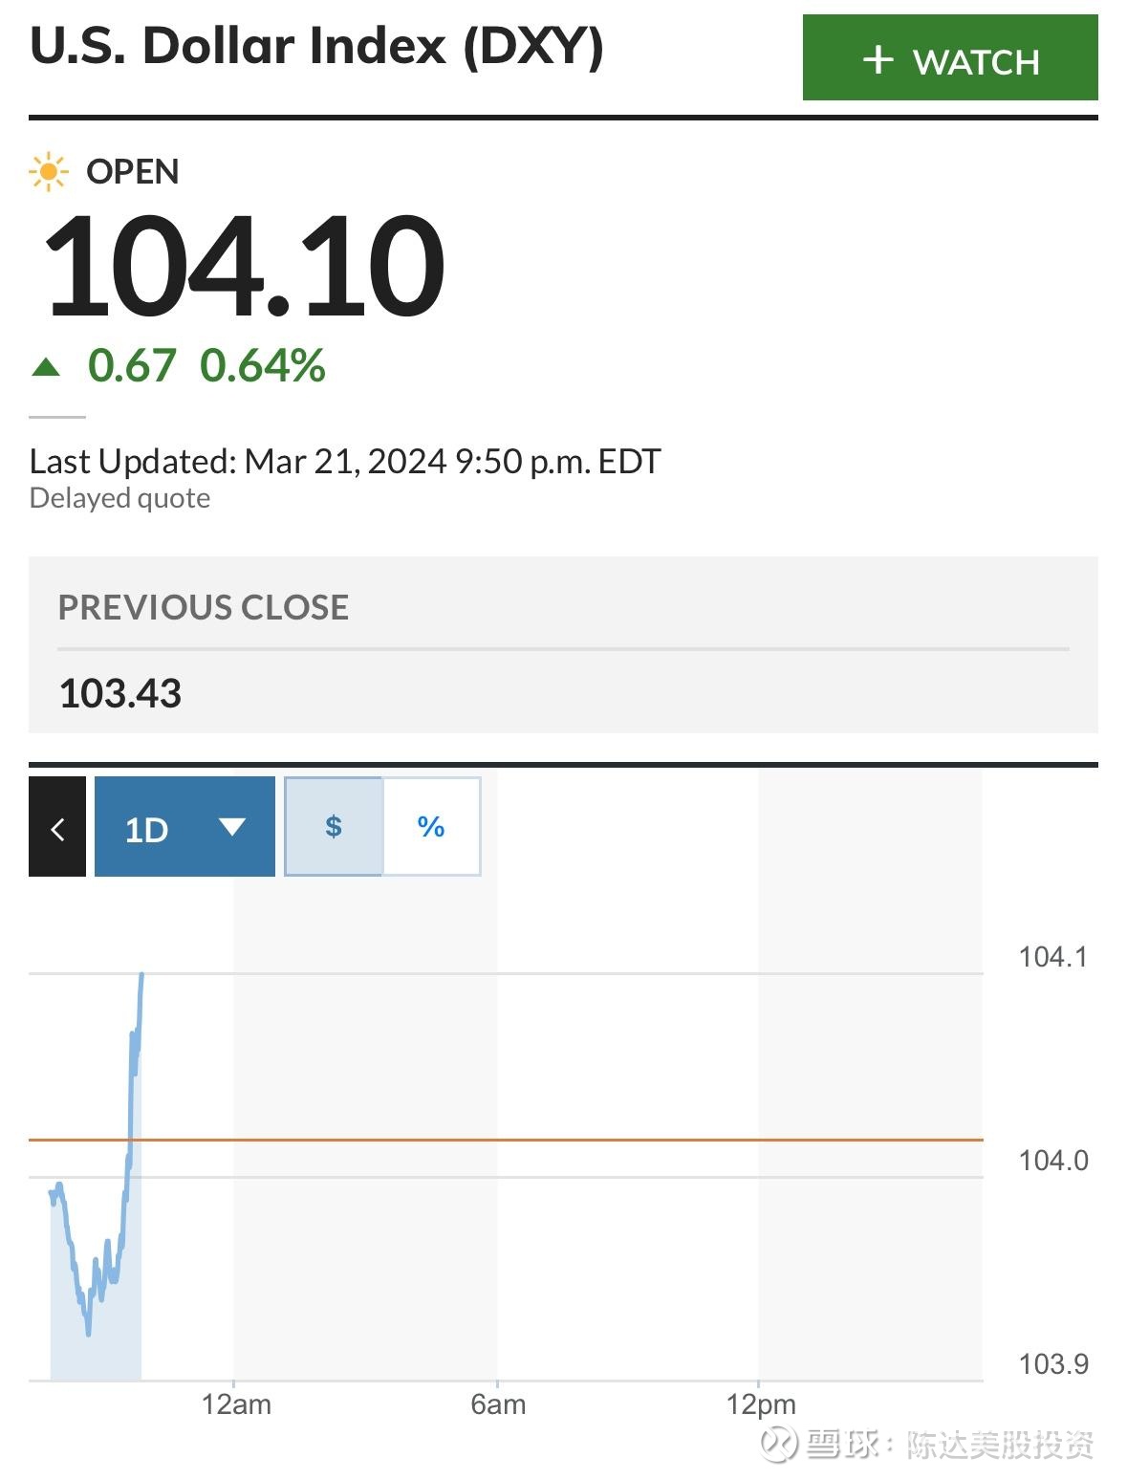
Task: Click the U.S. Dollar Index (DXY) title
Action: [316, 46]
